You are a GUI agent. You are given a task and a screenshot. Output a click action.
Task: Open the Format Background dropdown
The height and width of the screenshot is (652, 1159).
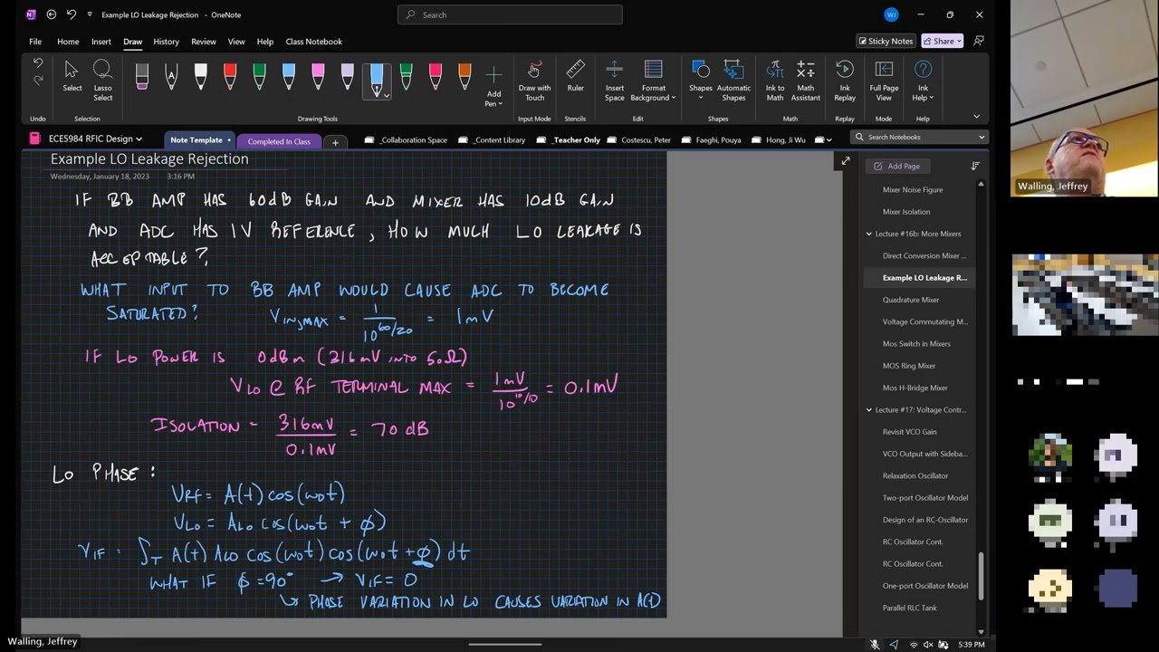tap(653, 81)
